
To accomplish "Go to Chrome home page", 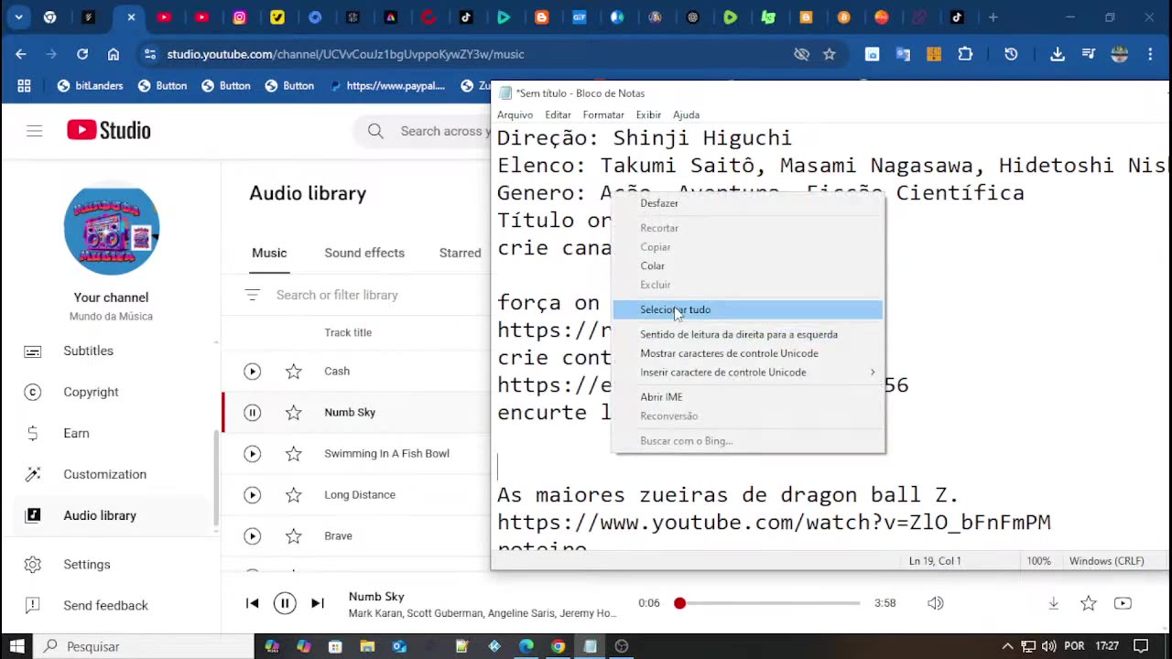I will point(114,54).
